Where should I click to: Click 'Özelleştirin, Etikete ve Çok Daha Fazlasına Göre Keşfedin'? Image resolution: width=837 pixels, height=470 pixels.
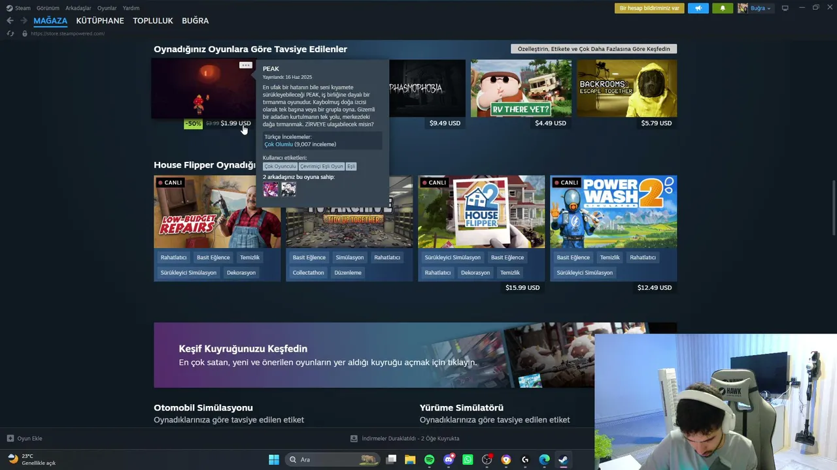(594, 49)
